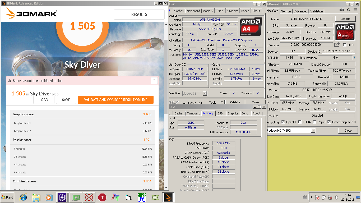Click the Close button in GPU-Z

(x=348, y=131)
